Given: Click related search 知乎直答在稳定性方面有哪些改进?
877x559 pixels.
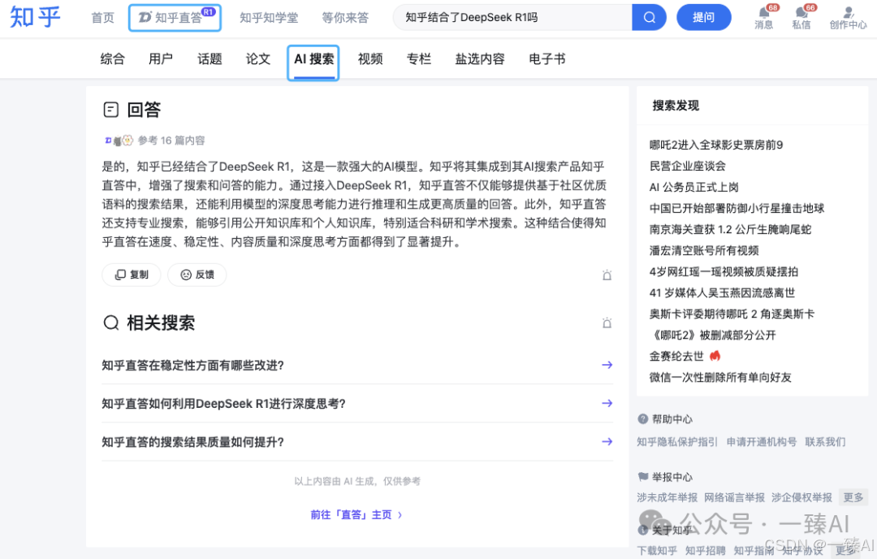Looking at the screenshot, I should click(x=193, y=366).
